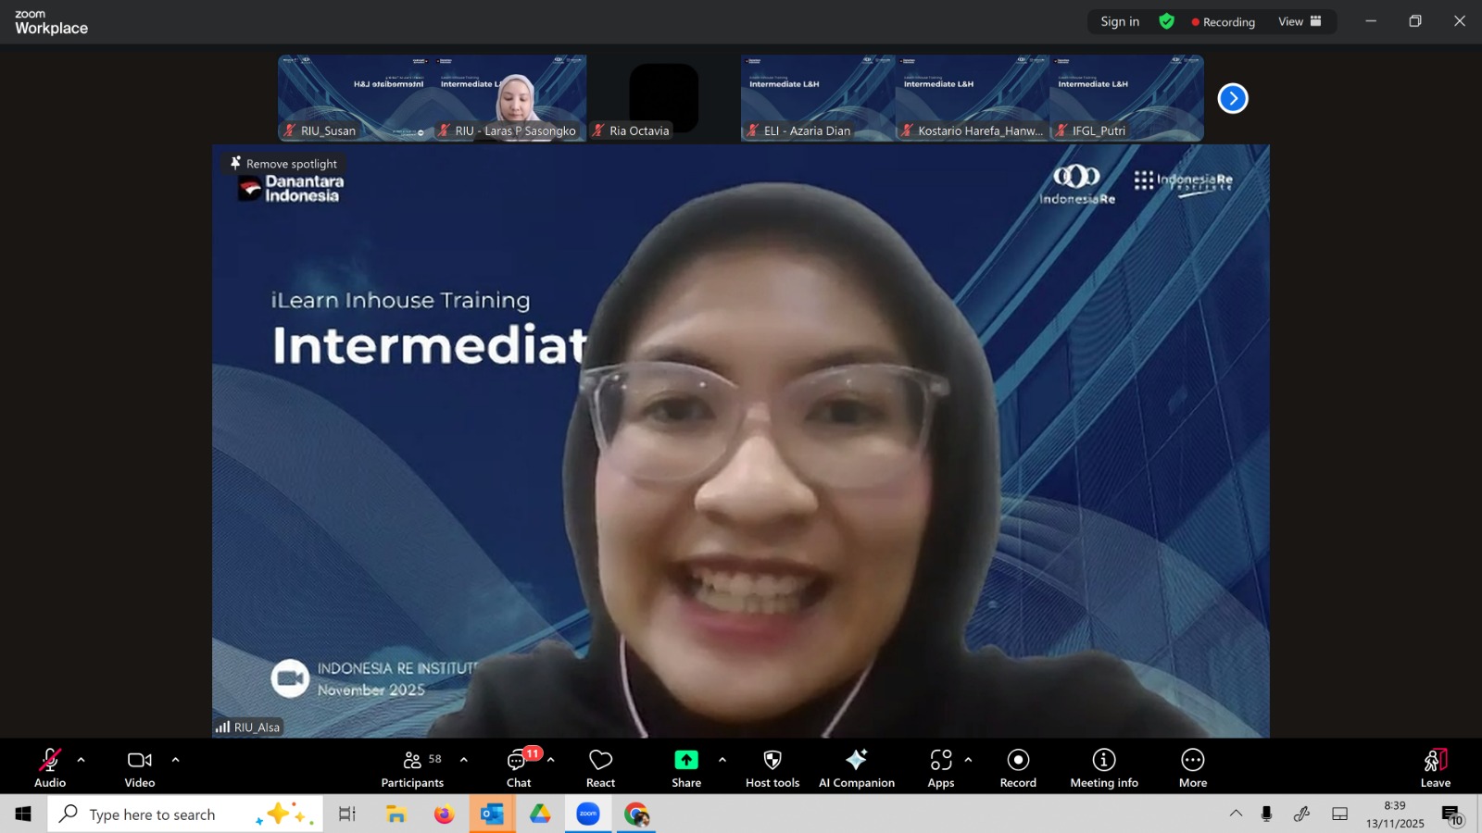Show Meeting info details

1103,768
